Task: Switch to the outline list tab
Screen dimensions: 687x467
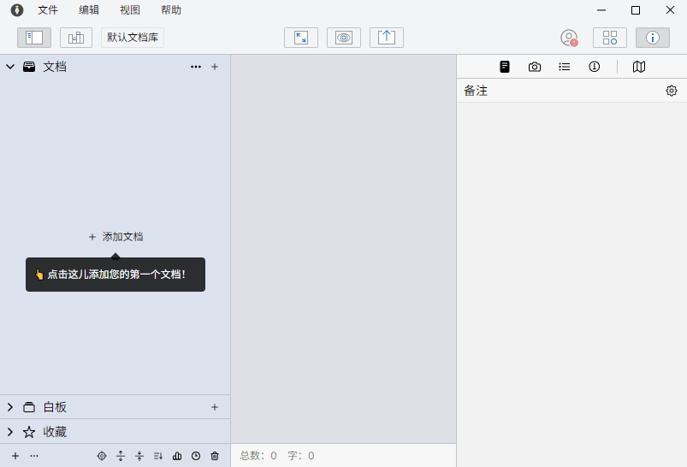Action: pos(565,67)
